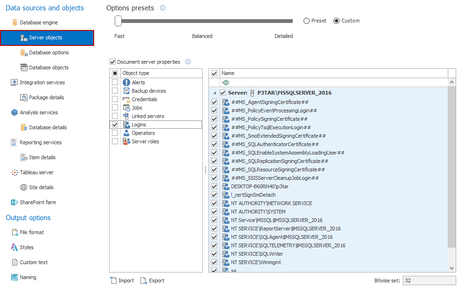Screen dimensions: 459x288
Task: Set presets slider to Detailed position
Action: [290, 21]
